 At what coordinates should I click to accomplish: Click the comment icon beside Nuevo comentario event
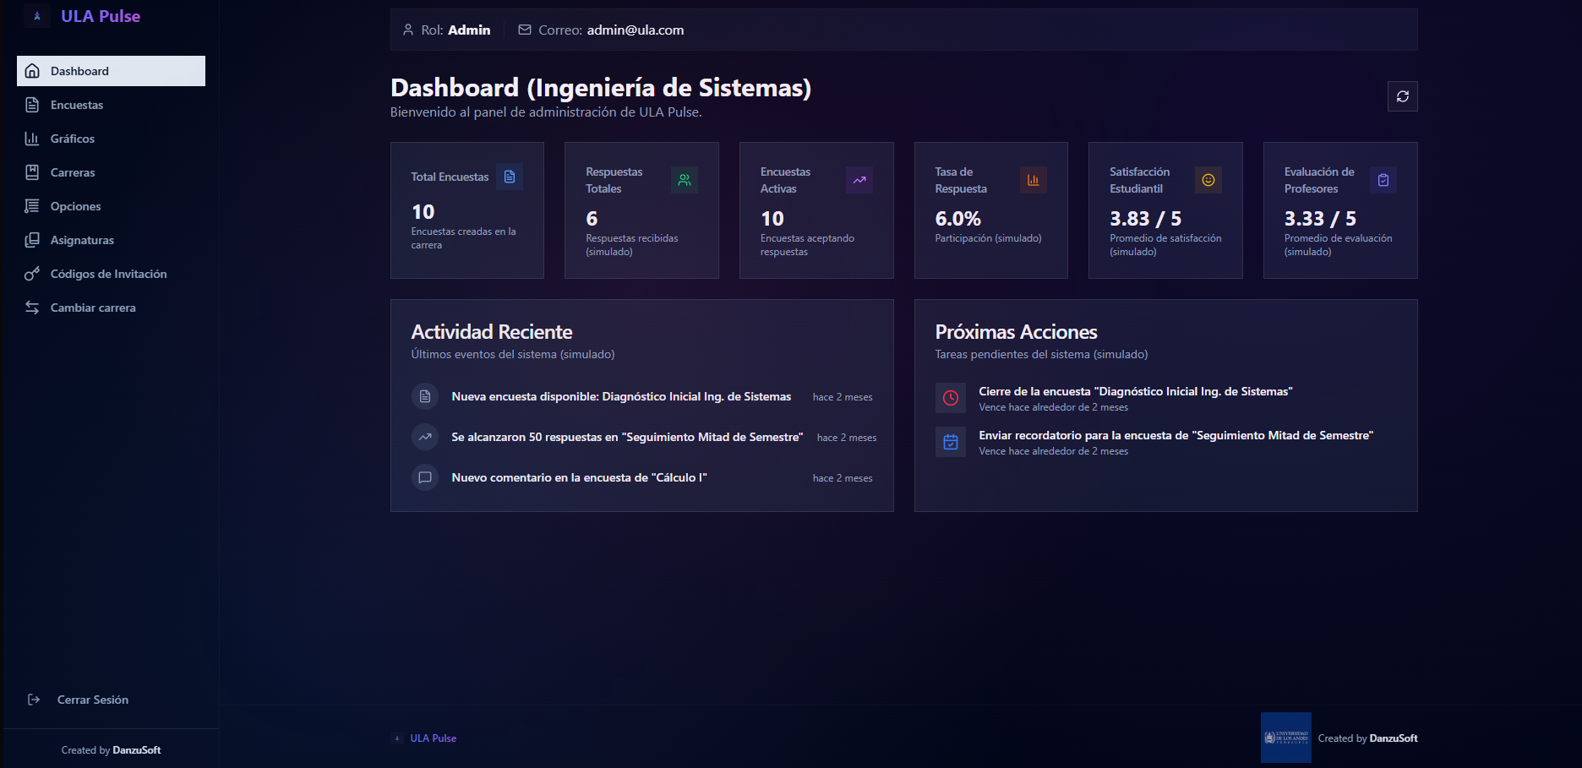[x=425, y=477]
